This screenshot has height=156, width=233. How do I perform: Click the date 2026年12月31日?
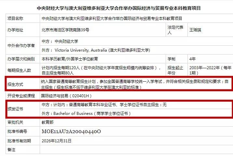click(57, 141)
